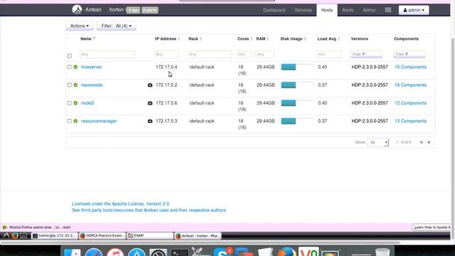Open 13 Components link for resourcemanager
455x256 pixels.
click(x=410, y=121)
